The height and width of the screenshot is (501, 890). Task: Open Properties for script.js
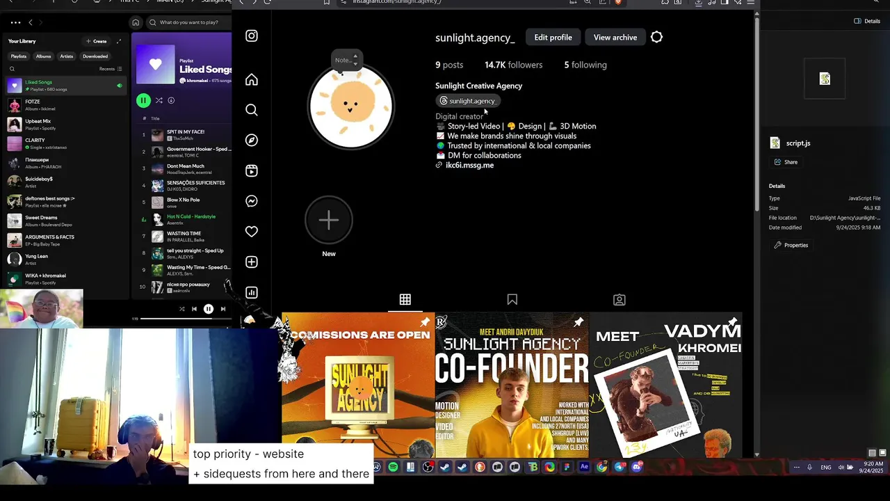point(791,245)
